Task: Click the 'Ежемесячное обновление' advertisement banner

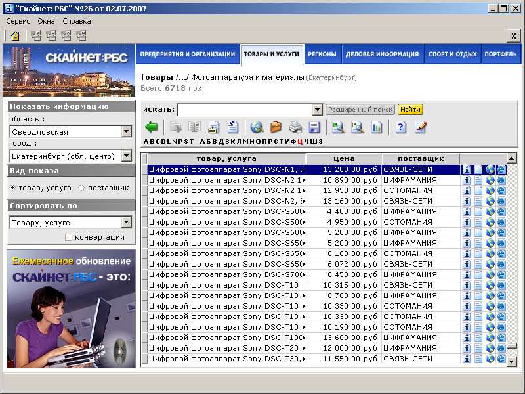Action: pos(72,309)
